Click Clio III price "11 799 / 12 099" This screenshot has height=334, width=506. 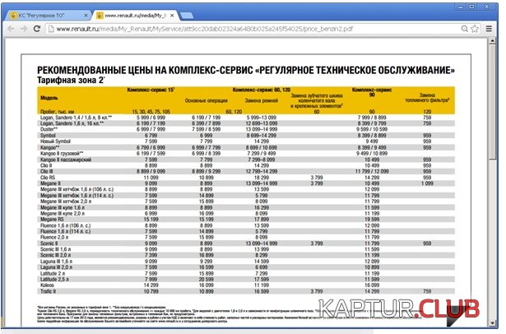coord(372,171)
